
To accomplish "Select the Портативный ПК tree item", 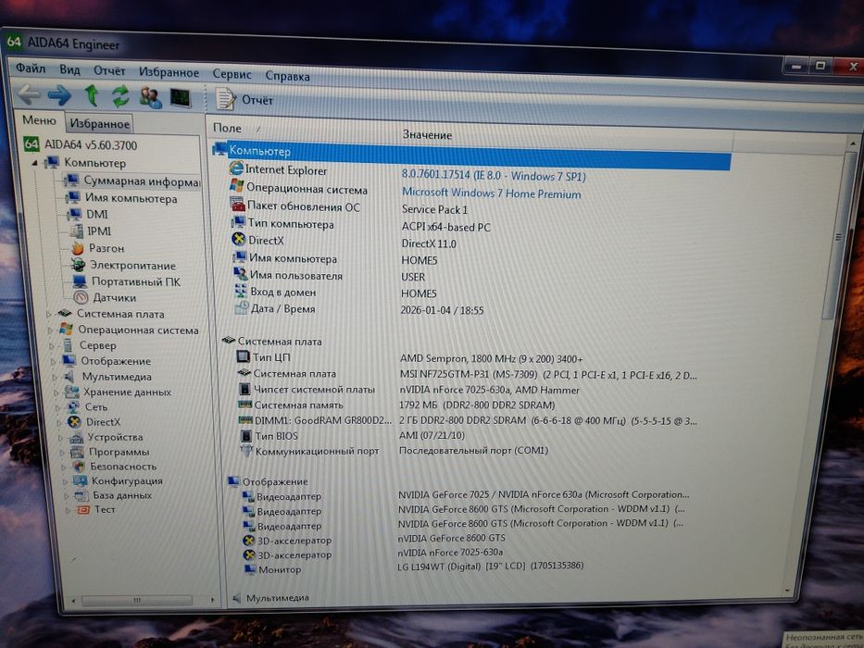I will [136, 281].
